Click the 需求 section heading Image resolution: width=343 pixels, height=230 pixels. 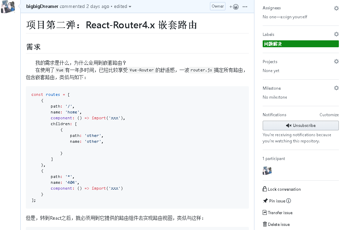pyautogui.click(x=33, y=47)
